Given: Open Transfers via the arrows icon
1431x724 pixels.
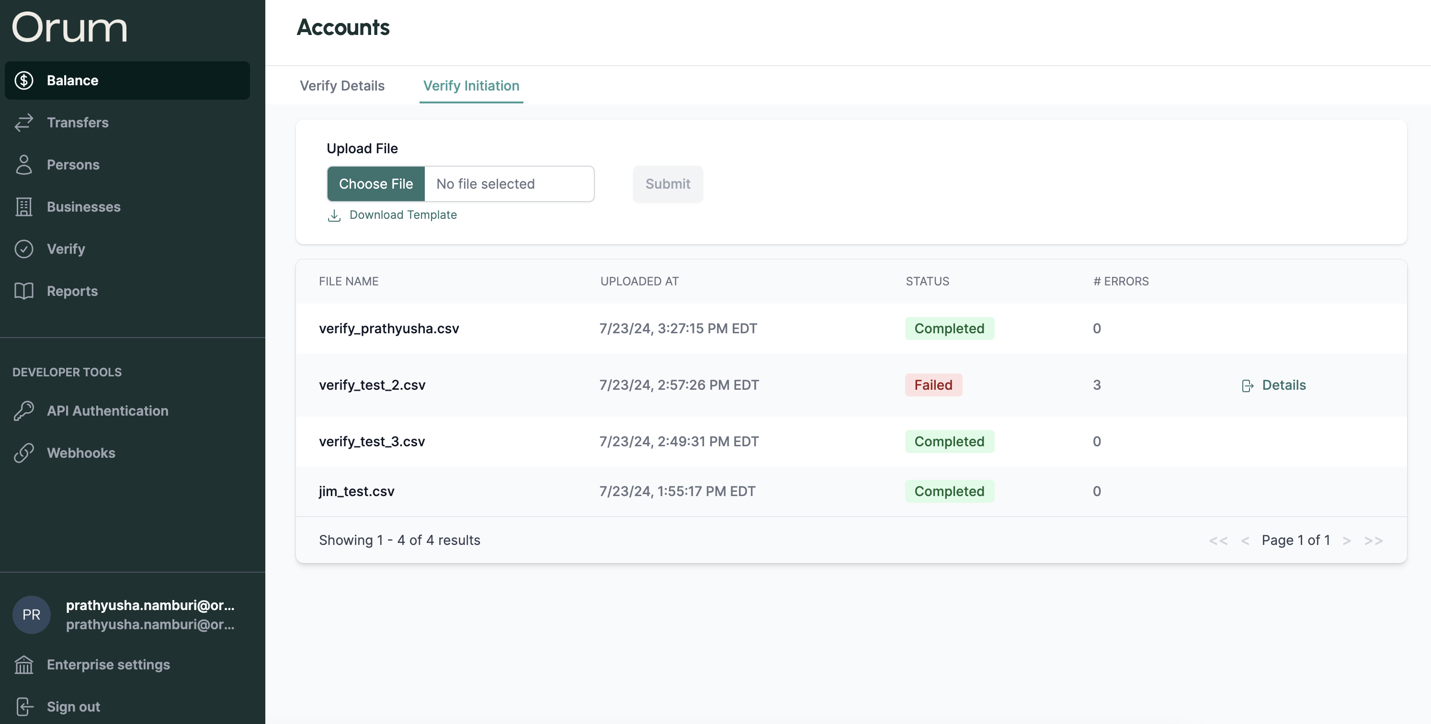Looking at the screenshot, I should tap(24, 123).
